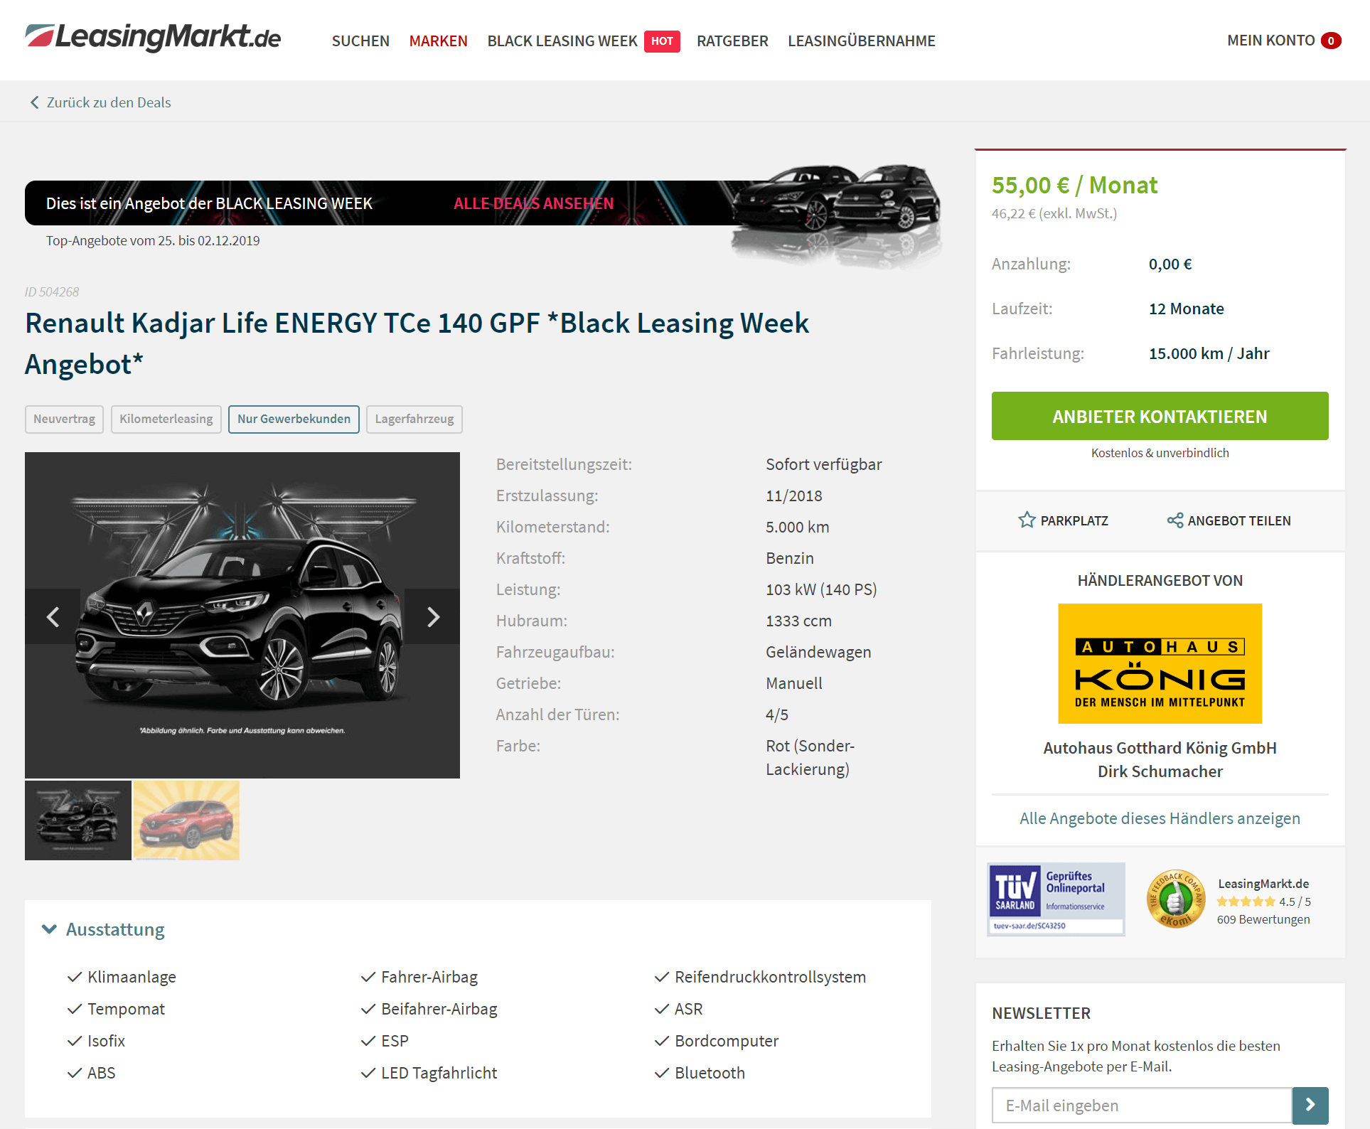Select the red Kadjar thumbnail
Screen dimensions: 1370x1129
186,820
